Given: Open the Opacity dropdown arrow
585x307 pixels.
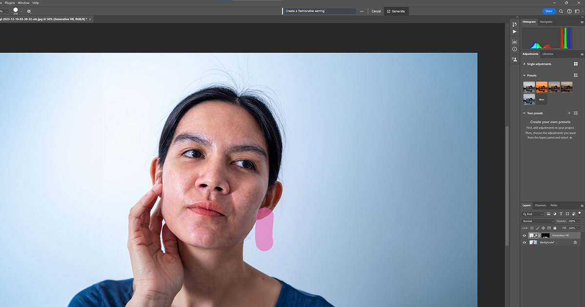Looking at the screenshot, I should coord(579,221).
